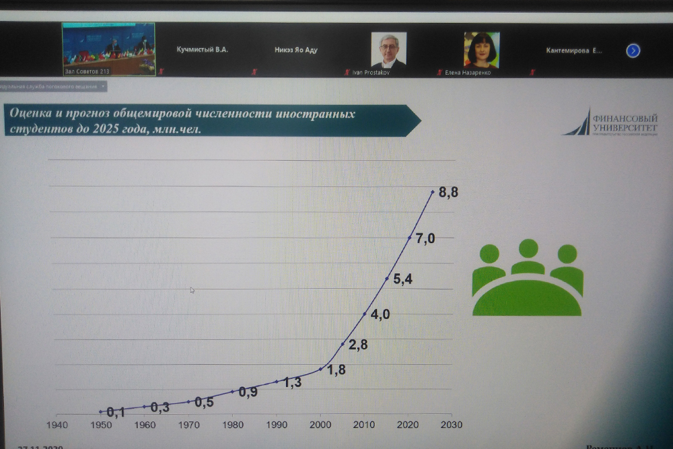Click muted mic icon of Кучмистый В.А.
Screen dimensions: 673x449
click(x=162, y=71)
